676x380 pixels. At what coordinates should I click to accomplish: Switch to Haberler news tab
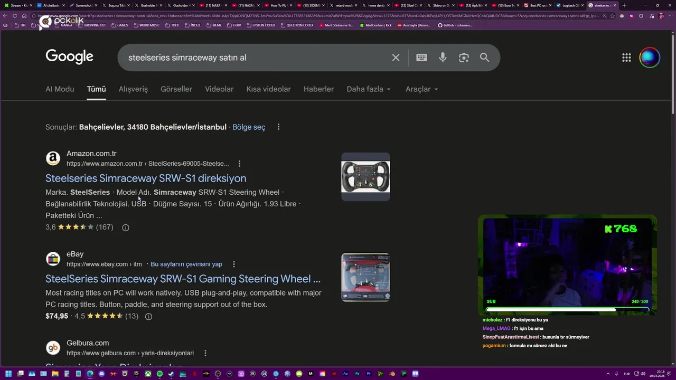point(318,89)
